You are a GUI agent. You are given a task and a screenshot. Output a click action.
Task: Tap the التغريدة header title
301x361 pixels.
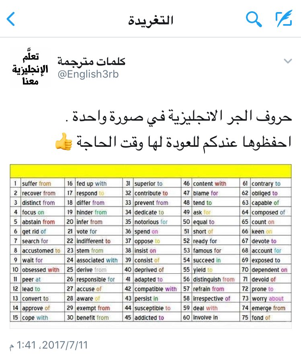[x=151, y=20]
